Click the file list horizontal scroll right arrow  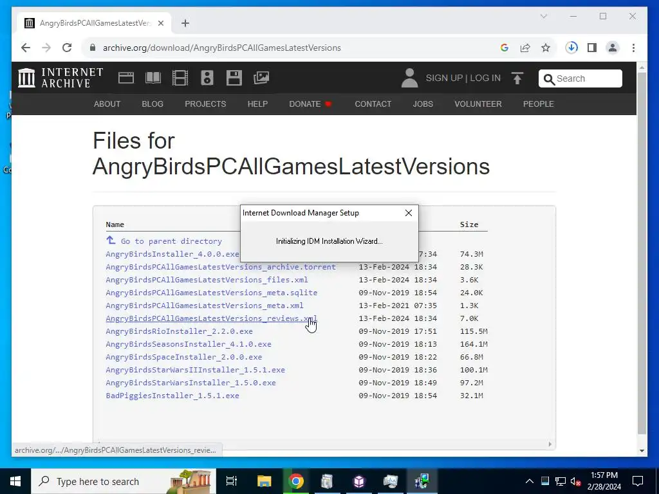point(550,444)
